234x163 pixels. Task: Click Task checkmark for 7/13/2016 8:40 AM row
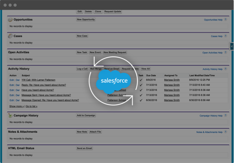tap(141, 85)
